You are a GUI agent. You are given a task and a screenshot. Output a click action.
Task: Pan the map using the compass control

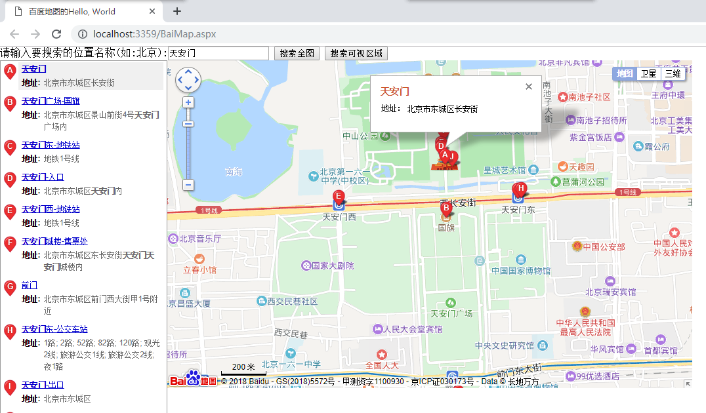coord(188,80)
